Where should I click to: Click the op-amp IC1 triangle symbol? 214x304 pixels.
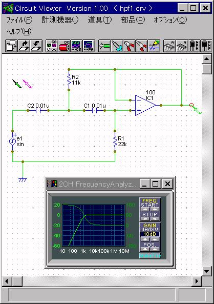pos(145,105)
